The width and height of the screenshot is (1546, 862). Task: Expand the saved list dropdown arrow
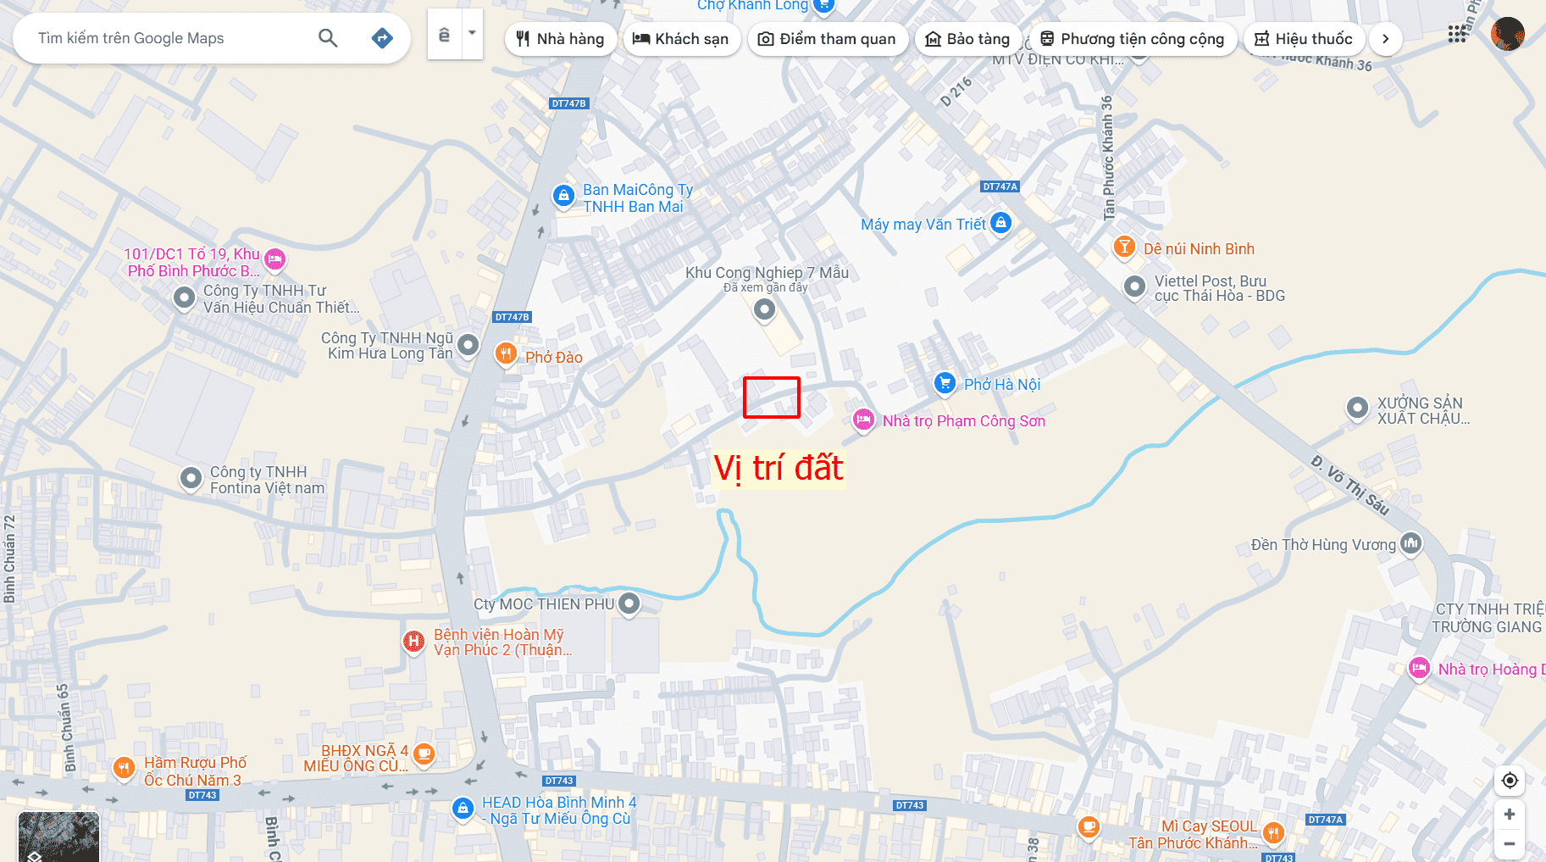[473, 34]
